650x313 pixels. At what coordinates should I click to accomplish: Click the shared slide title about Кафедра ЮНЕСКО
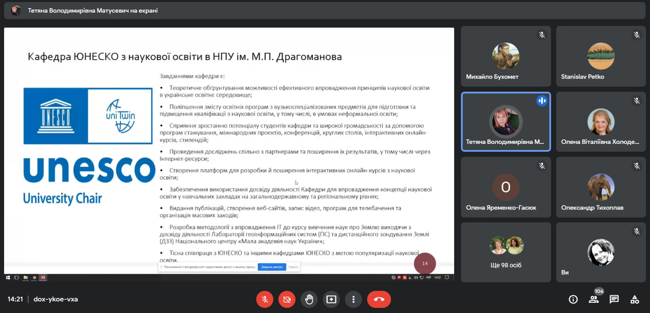(185, 57)
